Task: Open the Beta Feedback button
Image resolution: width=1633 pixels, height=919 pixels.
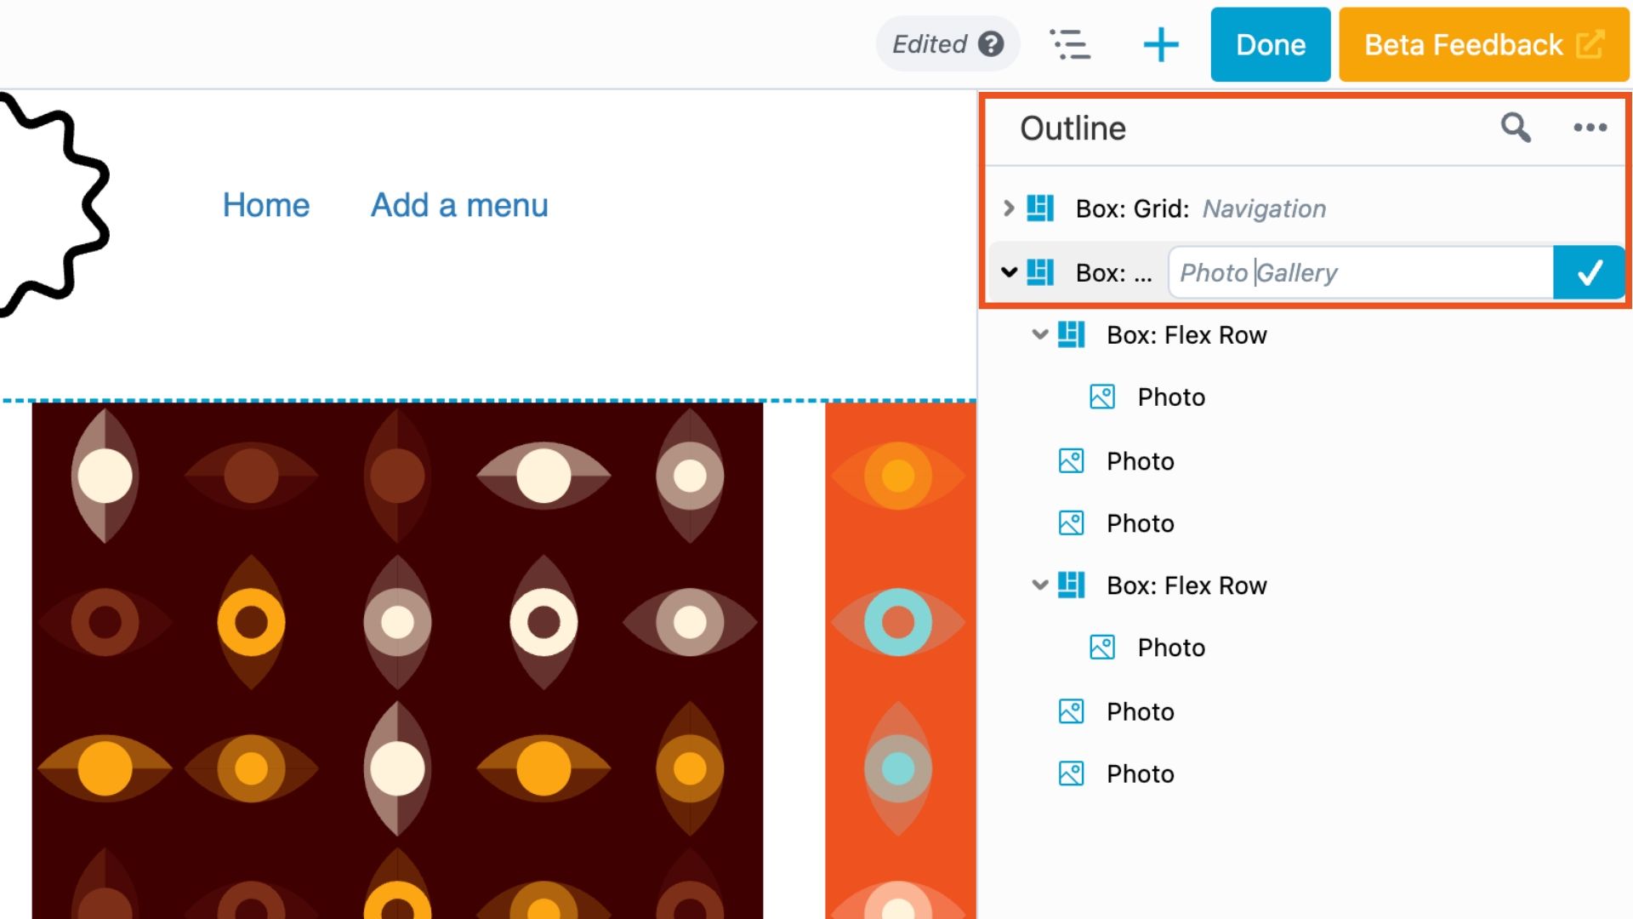Action: pos(1483,44)
